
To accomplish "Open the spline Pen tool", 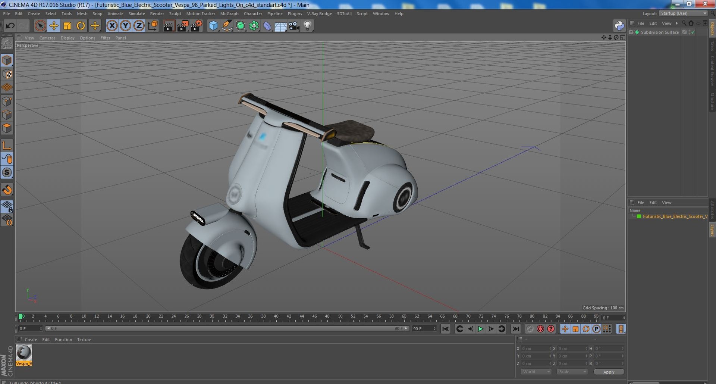I will click(x=227, y=26).
